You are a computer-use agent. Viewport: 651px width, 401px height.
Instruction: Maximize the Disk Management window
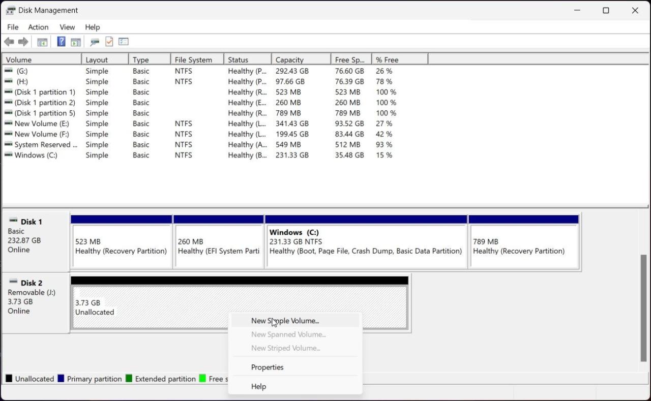[x=606, y=10]
